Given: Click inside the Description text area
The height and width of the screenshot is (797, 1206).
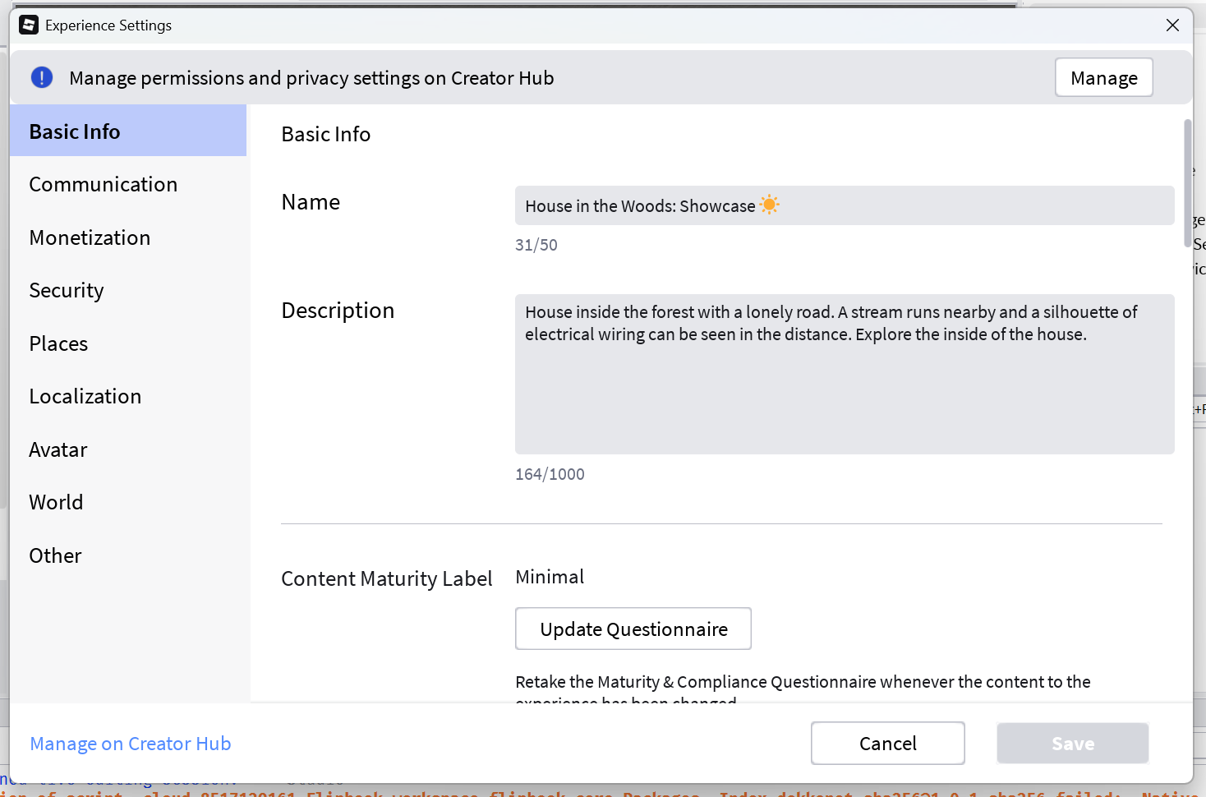Looking at the screenshot, I should pyautogui.click(x=845, y=374).
